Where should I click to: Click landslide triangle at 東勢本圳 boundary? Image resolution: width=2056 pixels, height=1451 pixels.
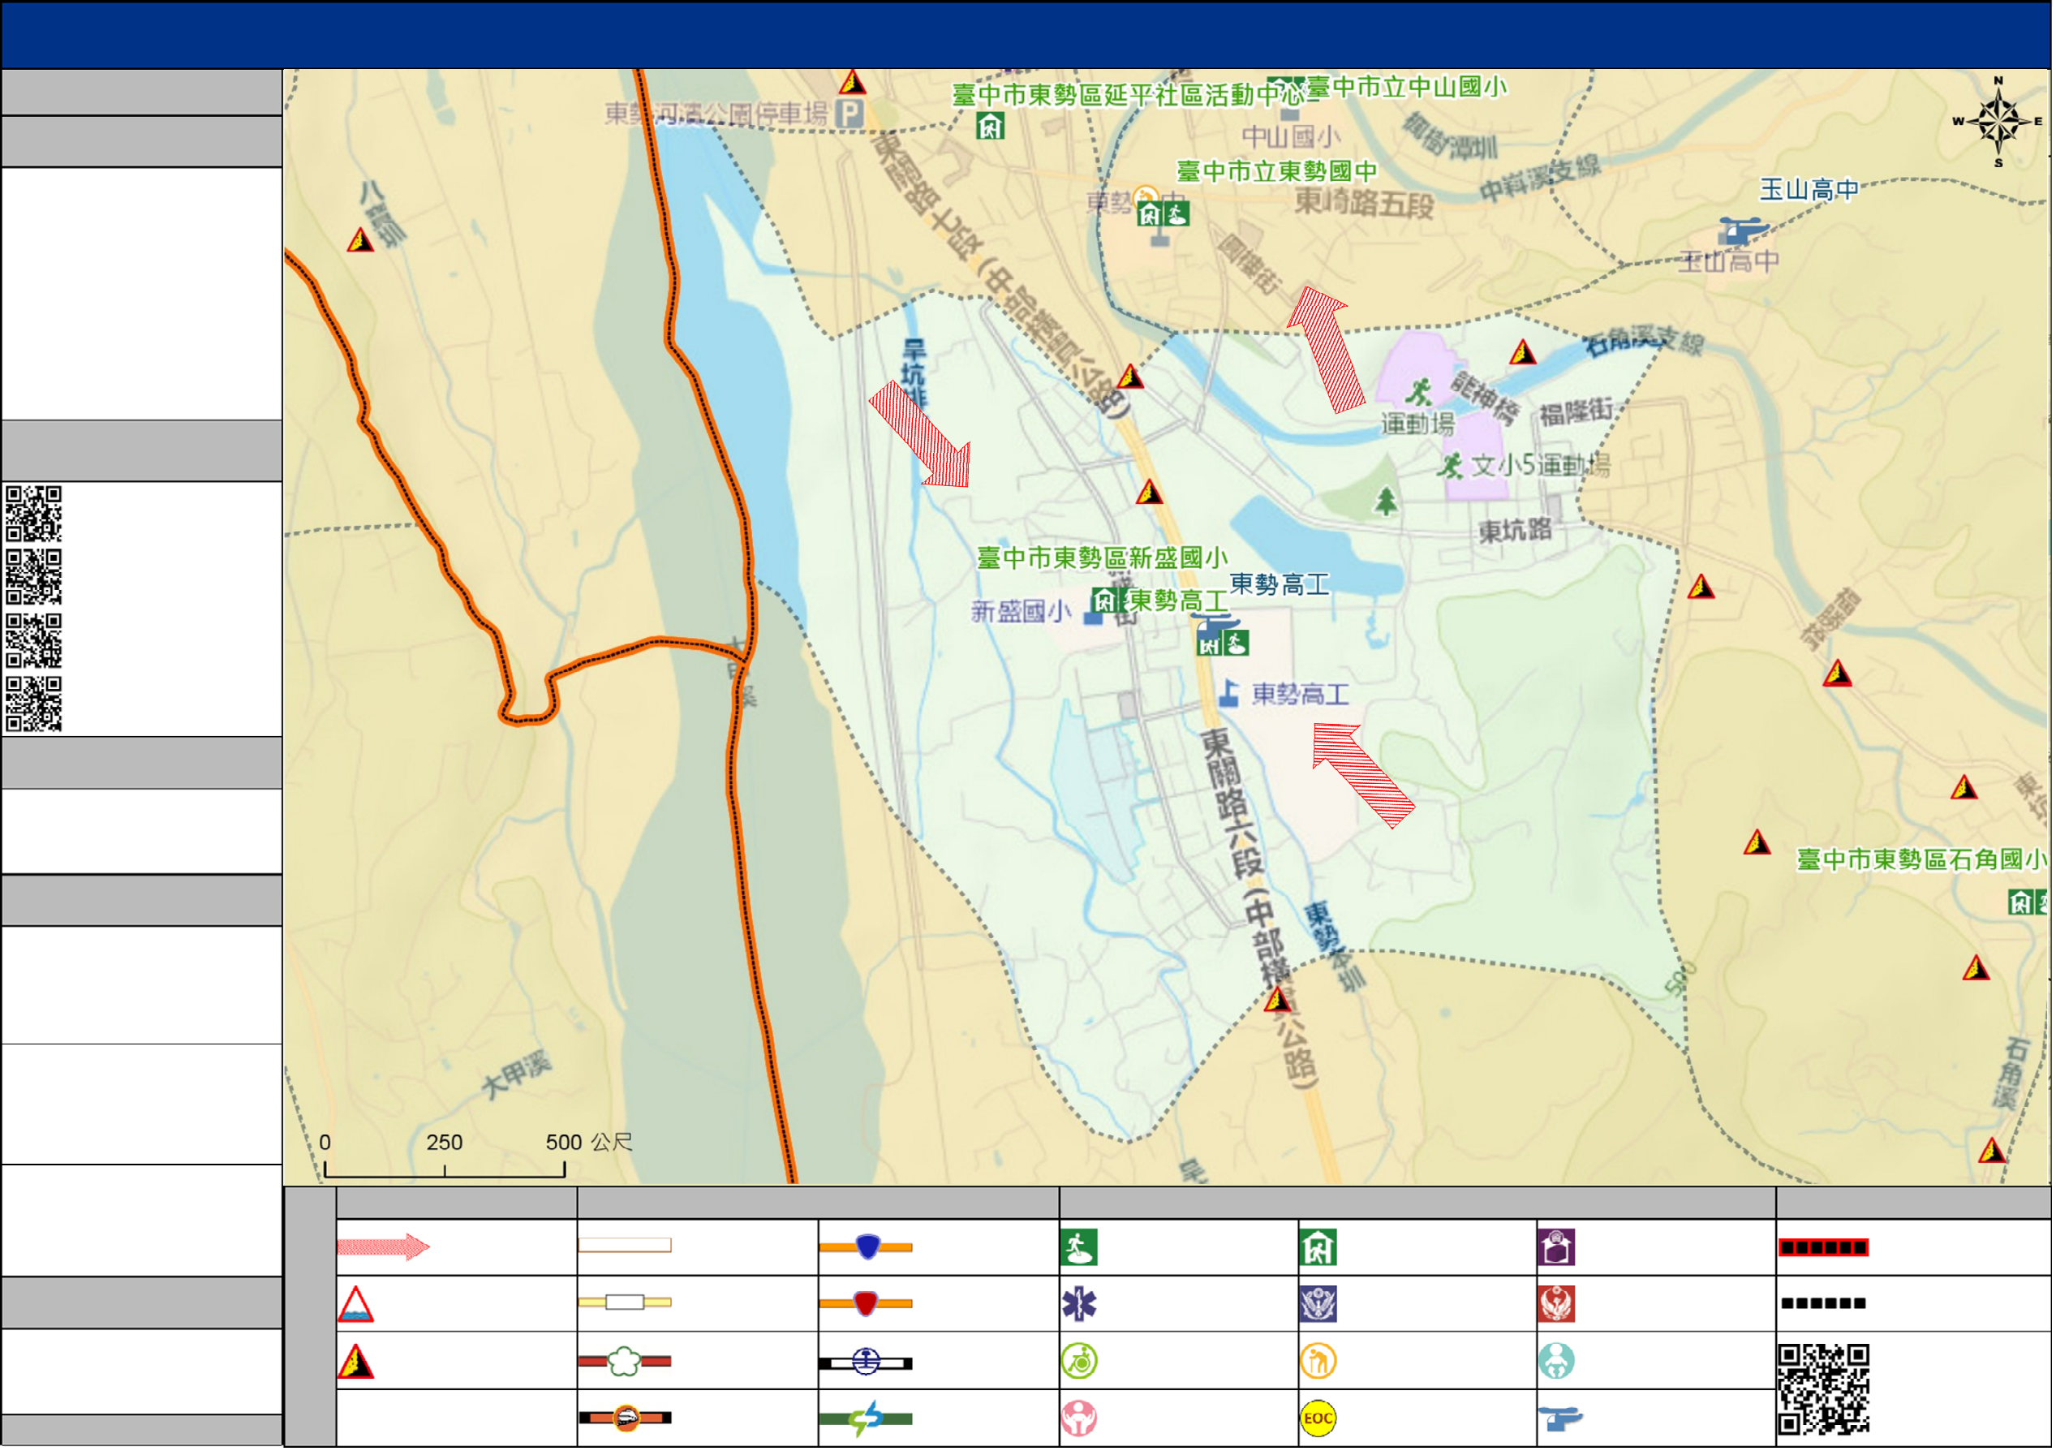tap(1279, 1000)
